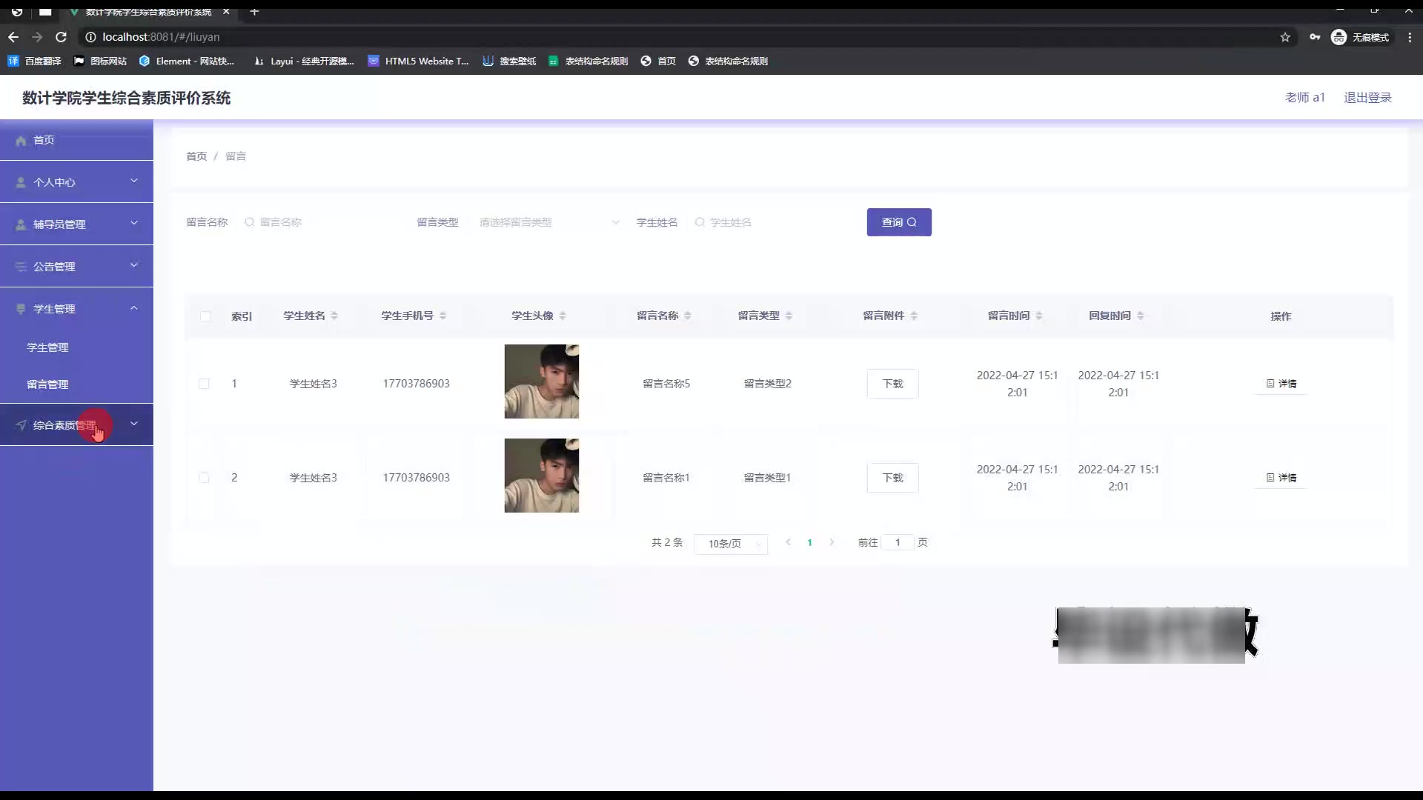
Task: Sort by 留言时间 column arrows
Action: [x=1039, y=316]
